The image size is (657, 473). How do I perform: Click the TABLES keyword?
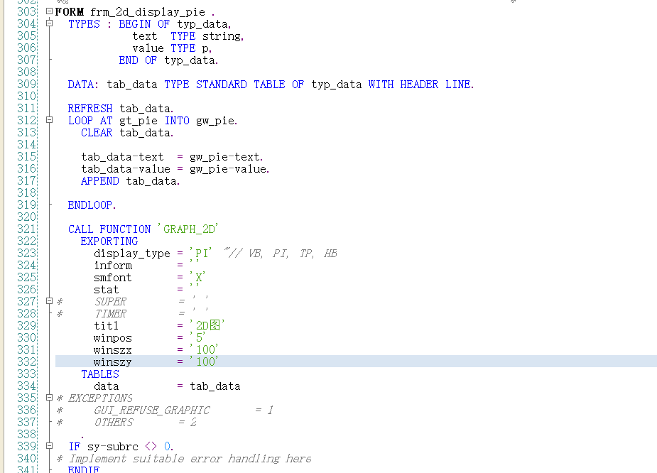pos(100,374)
